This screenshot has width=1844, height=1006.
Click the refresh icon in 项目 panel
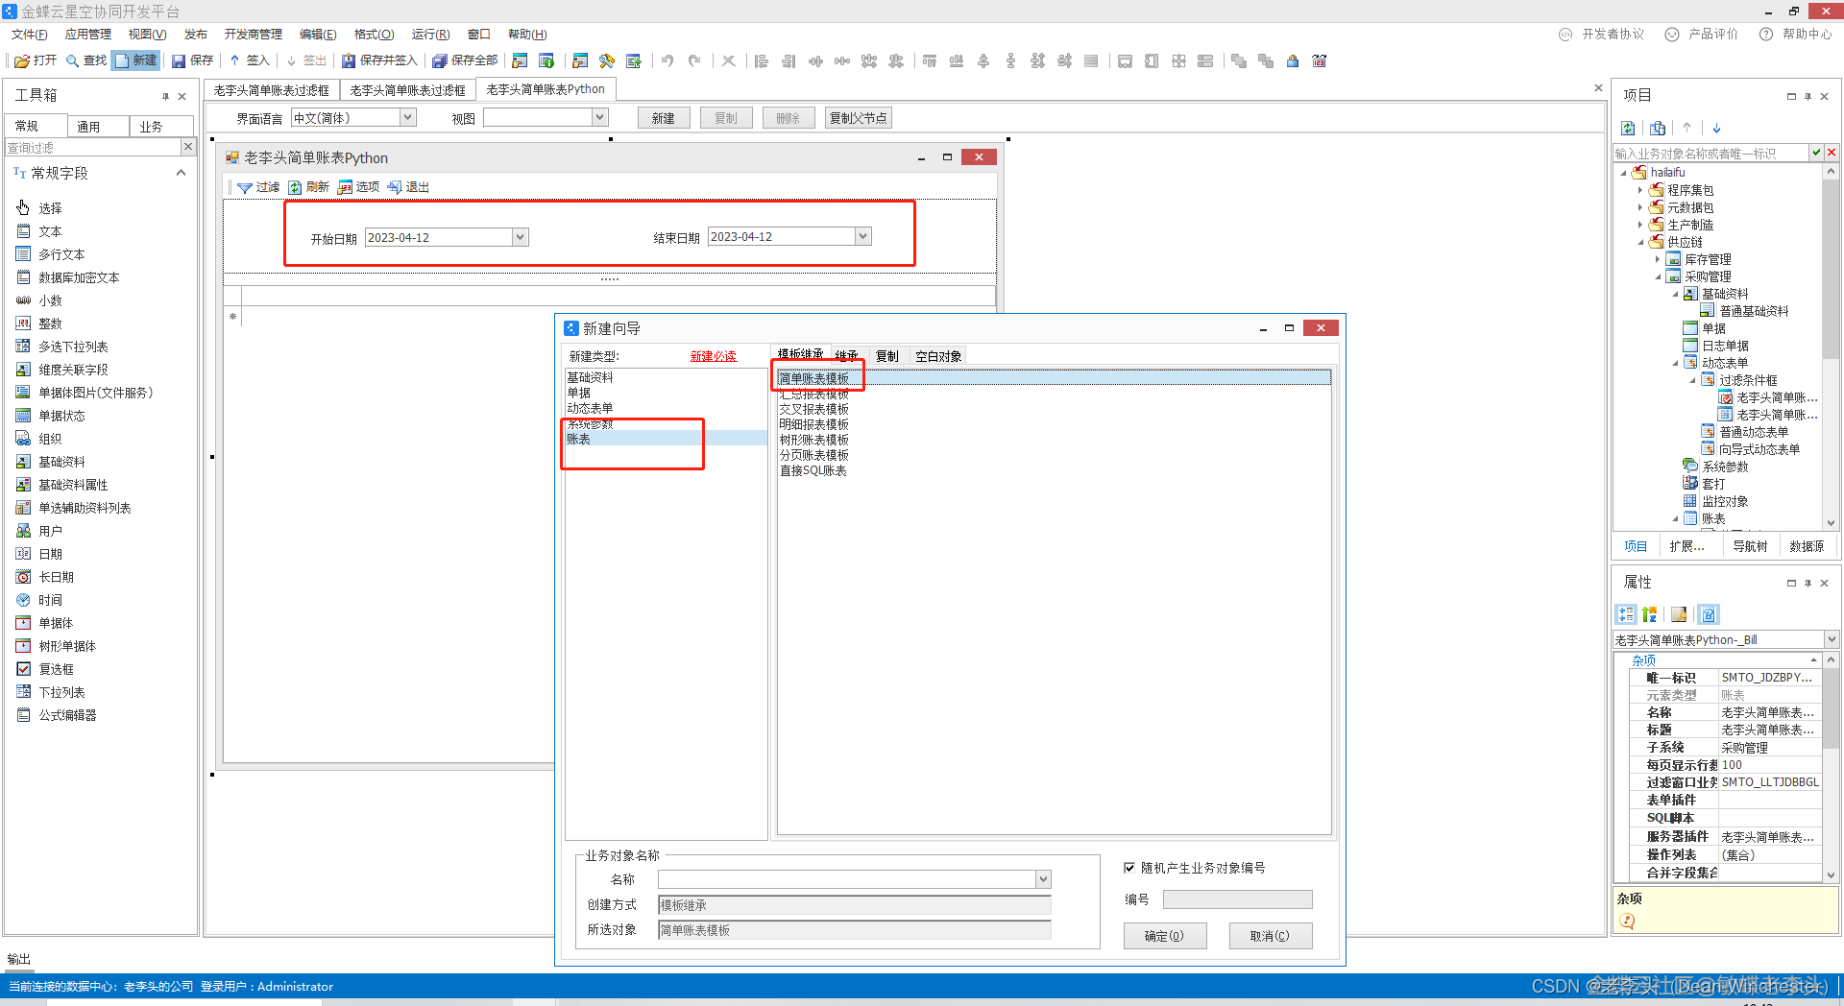1628,128
